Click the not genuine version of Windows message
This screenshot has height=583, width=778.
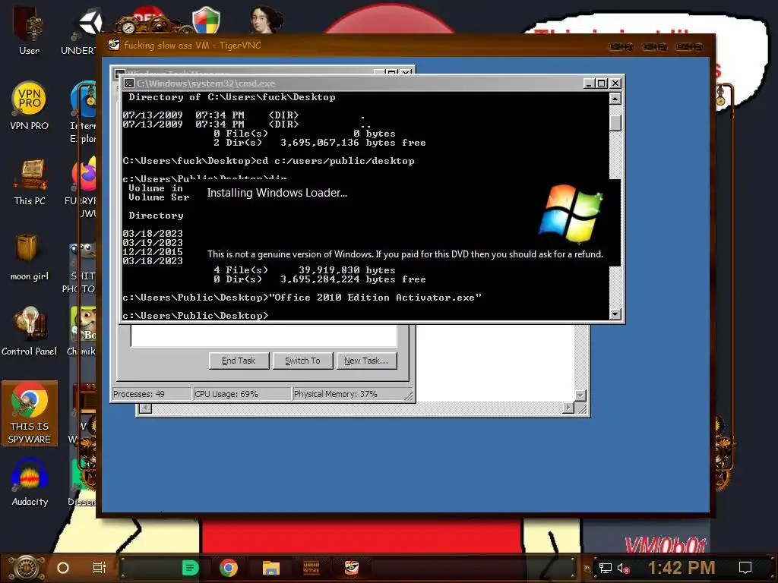[x=405, y=254]
